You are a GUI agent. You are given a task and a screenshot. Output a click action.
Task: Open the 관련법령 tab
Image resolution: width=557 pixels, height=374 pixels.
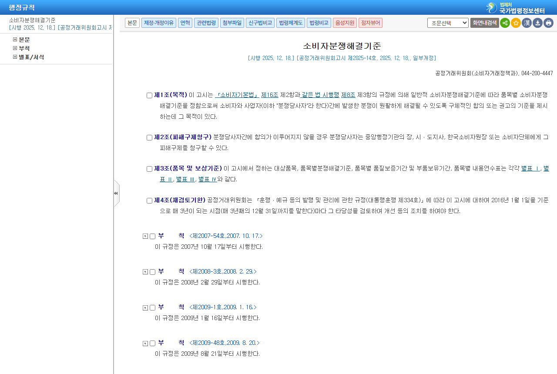tap(206, 23)
